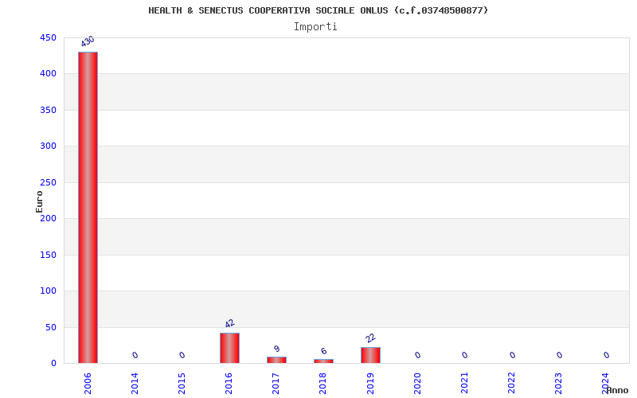This screenshot has width=637, height=398.
Task: Click the 2019 year axis label
Action: click(370, 383)
